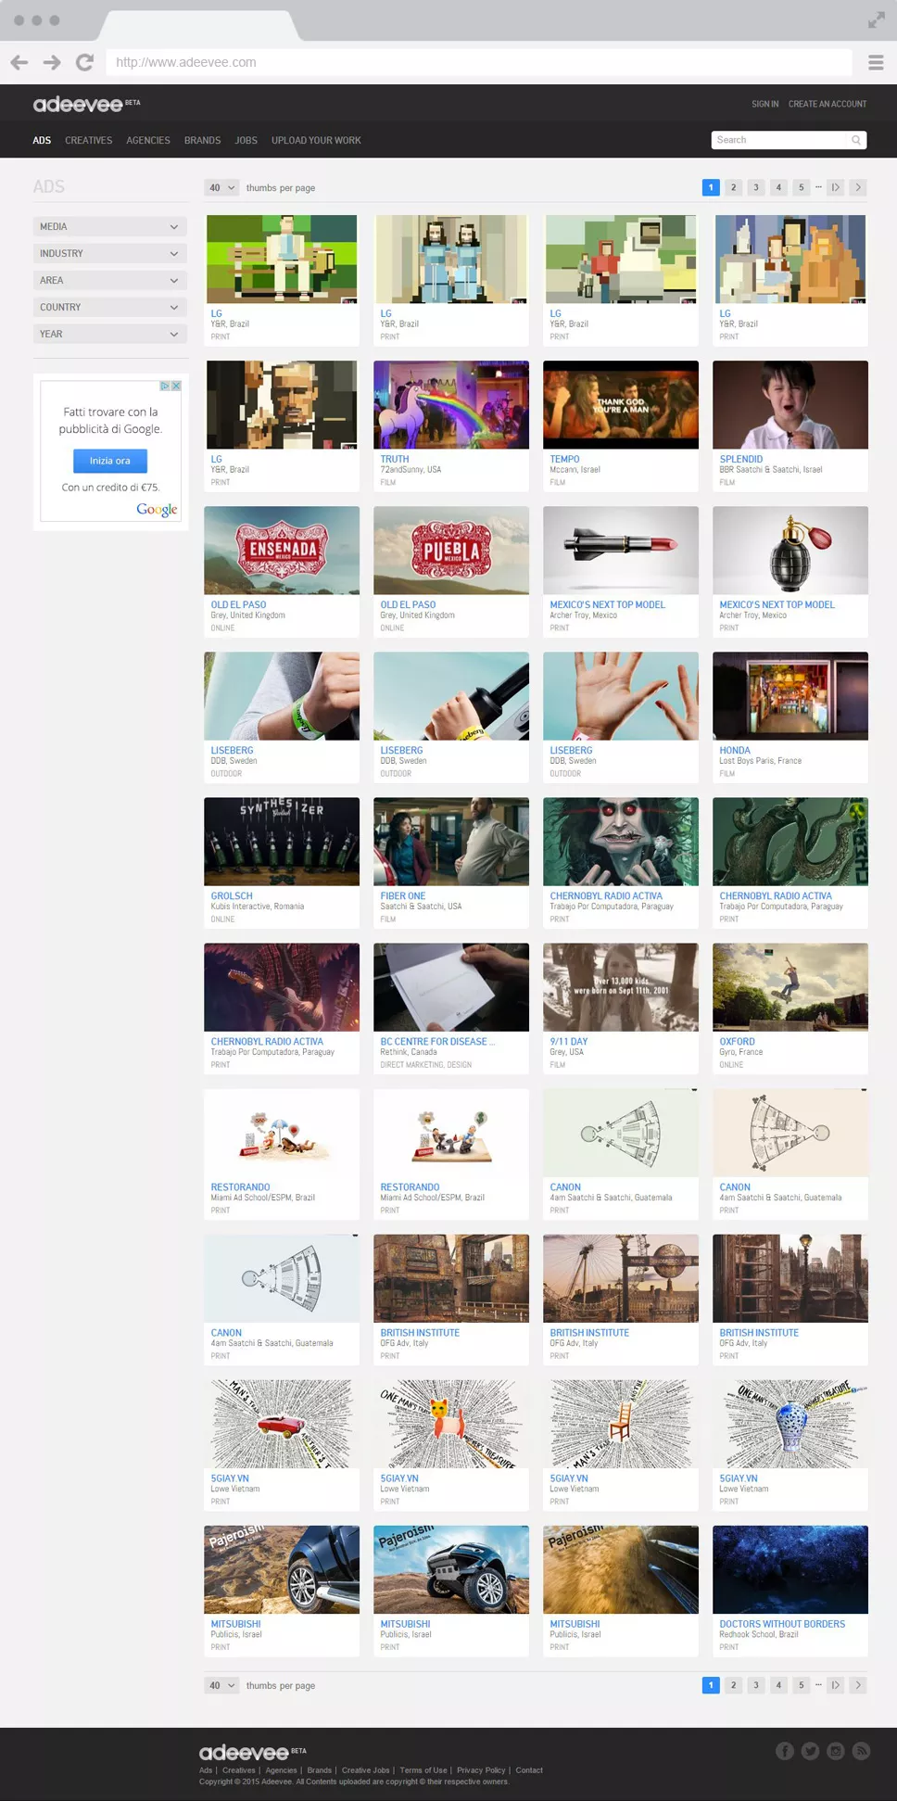This screenshot has height=1801, width=897.
Task: Click the fullscreen expand icon in browser frame
Action: (x=876, y=19)
